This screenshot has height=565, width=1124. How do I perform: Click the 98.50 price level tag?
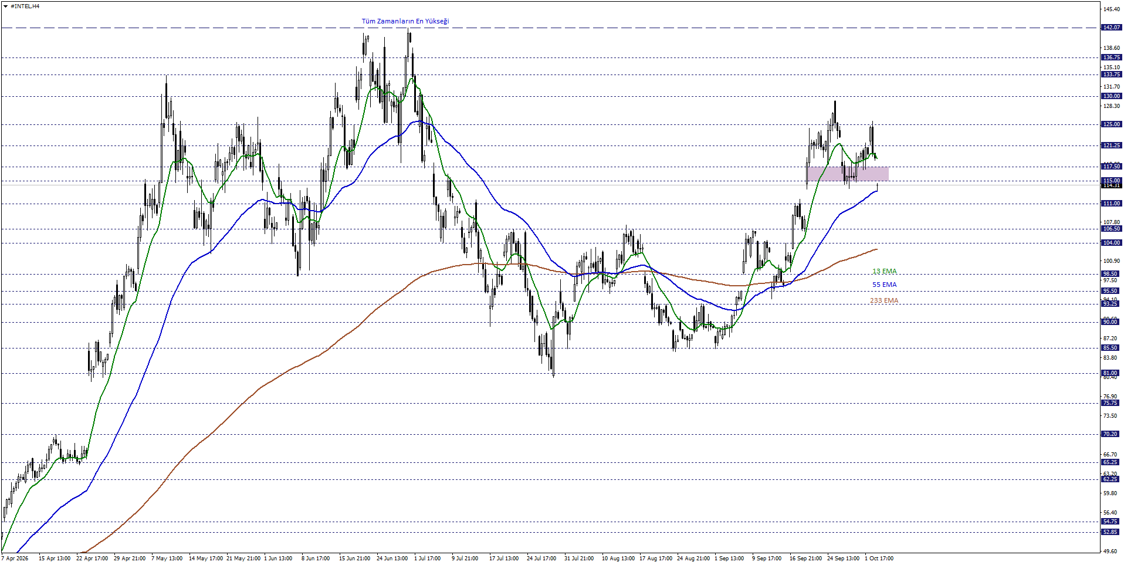[x=1111, y=274]
